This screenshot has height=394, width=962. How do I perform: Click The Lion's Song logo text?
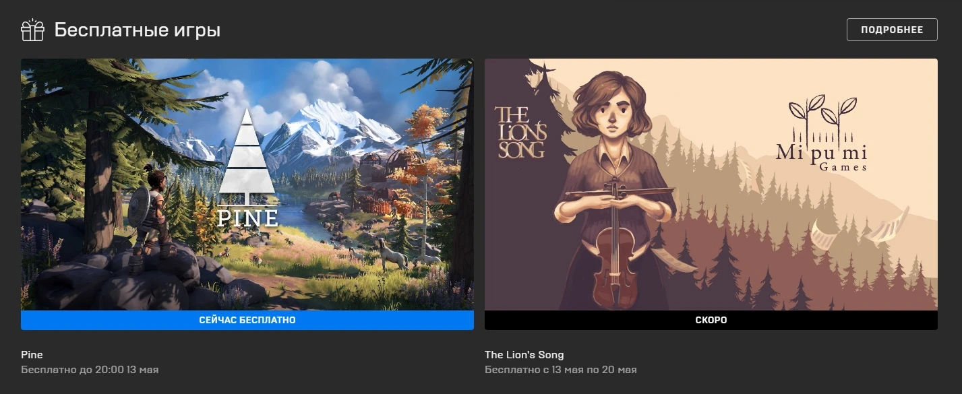coord(520,131)
